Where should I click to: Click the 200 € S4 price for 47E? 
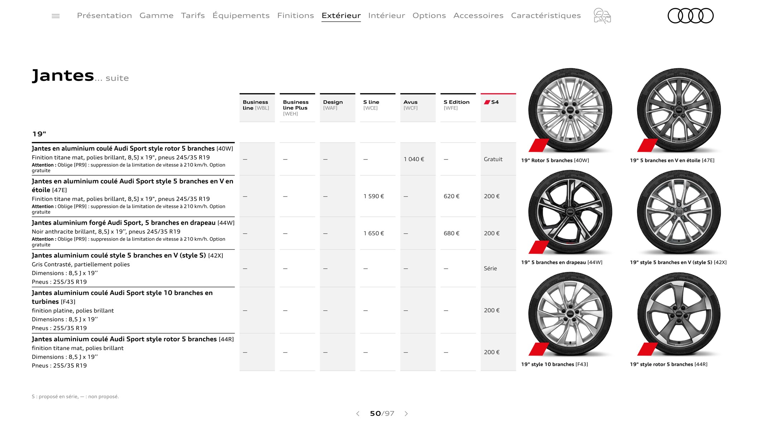click(x=491, y=196)
